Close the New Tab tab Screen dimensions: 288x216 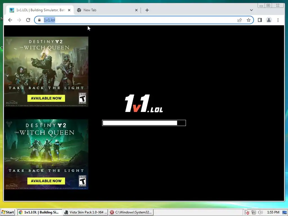136,10
